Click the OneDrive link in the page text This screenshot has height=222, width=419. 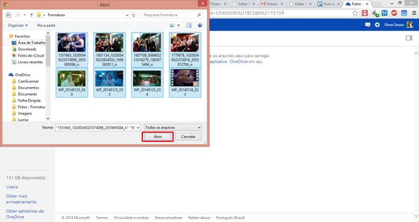tap(239, 61)
